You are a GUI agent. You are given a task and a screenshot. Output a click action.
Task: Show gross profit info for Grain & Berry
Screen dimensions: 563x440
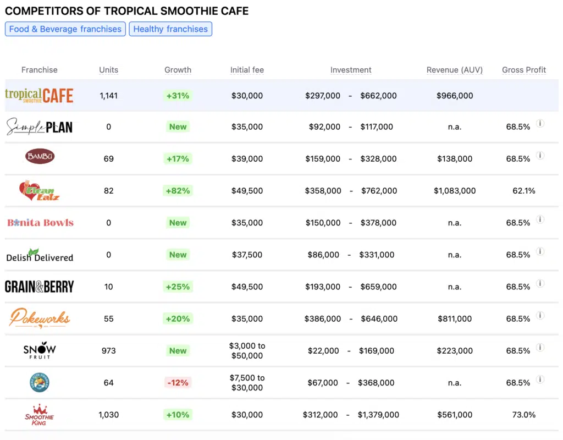point(540,284)
